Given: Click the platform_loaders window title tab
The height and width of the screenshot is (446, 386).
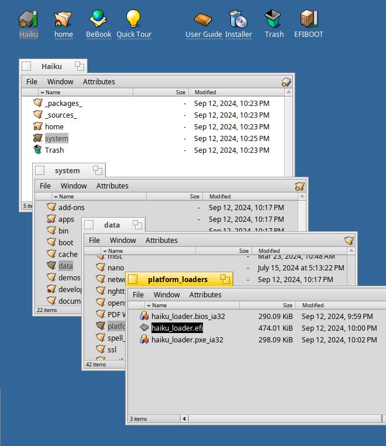Looking at the screenshot, I should pyautogui.click(x=179, y=279).
